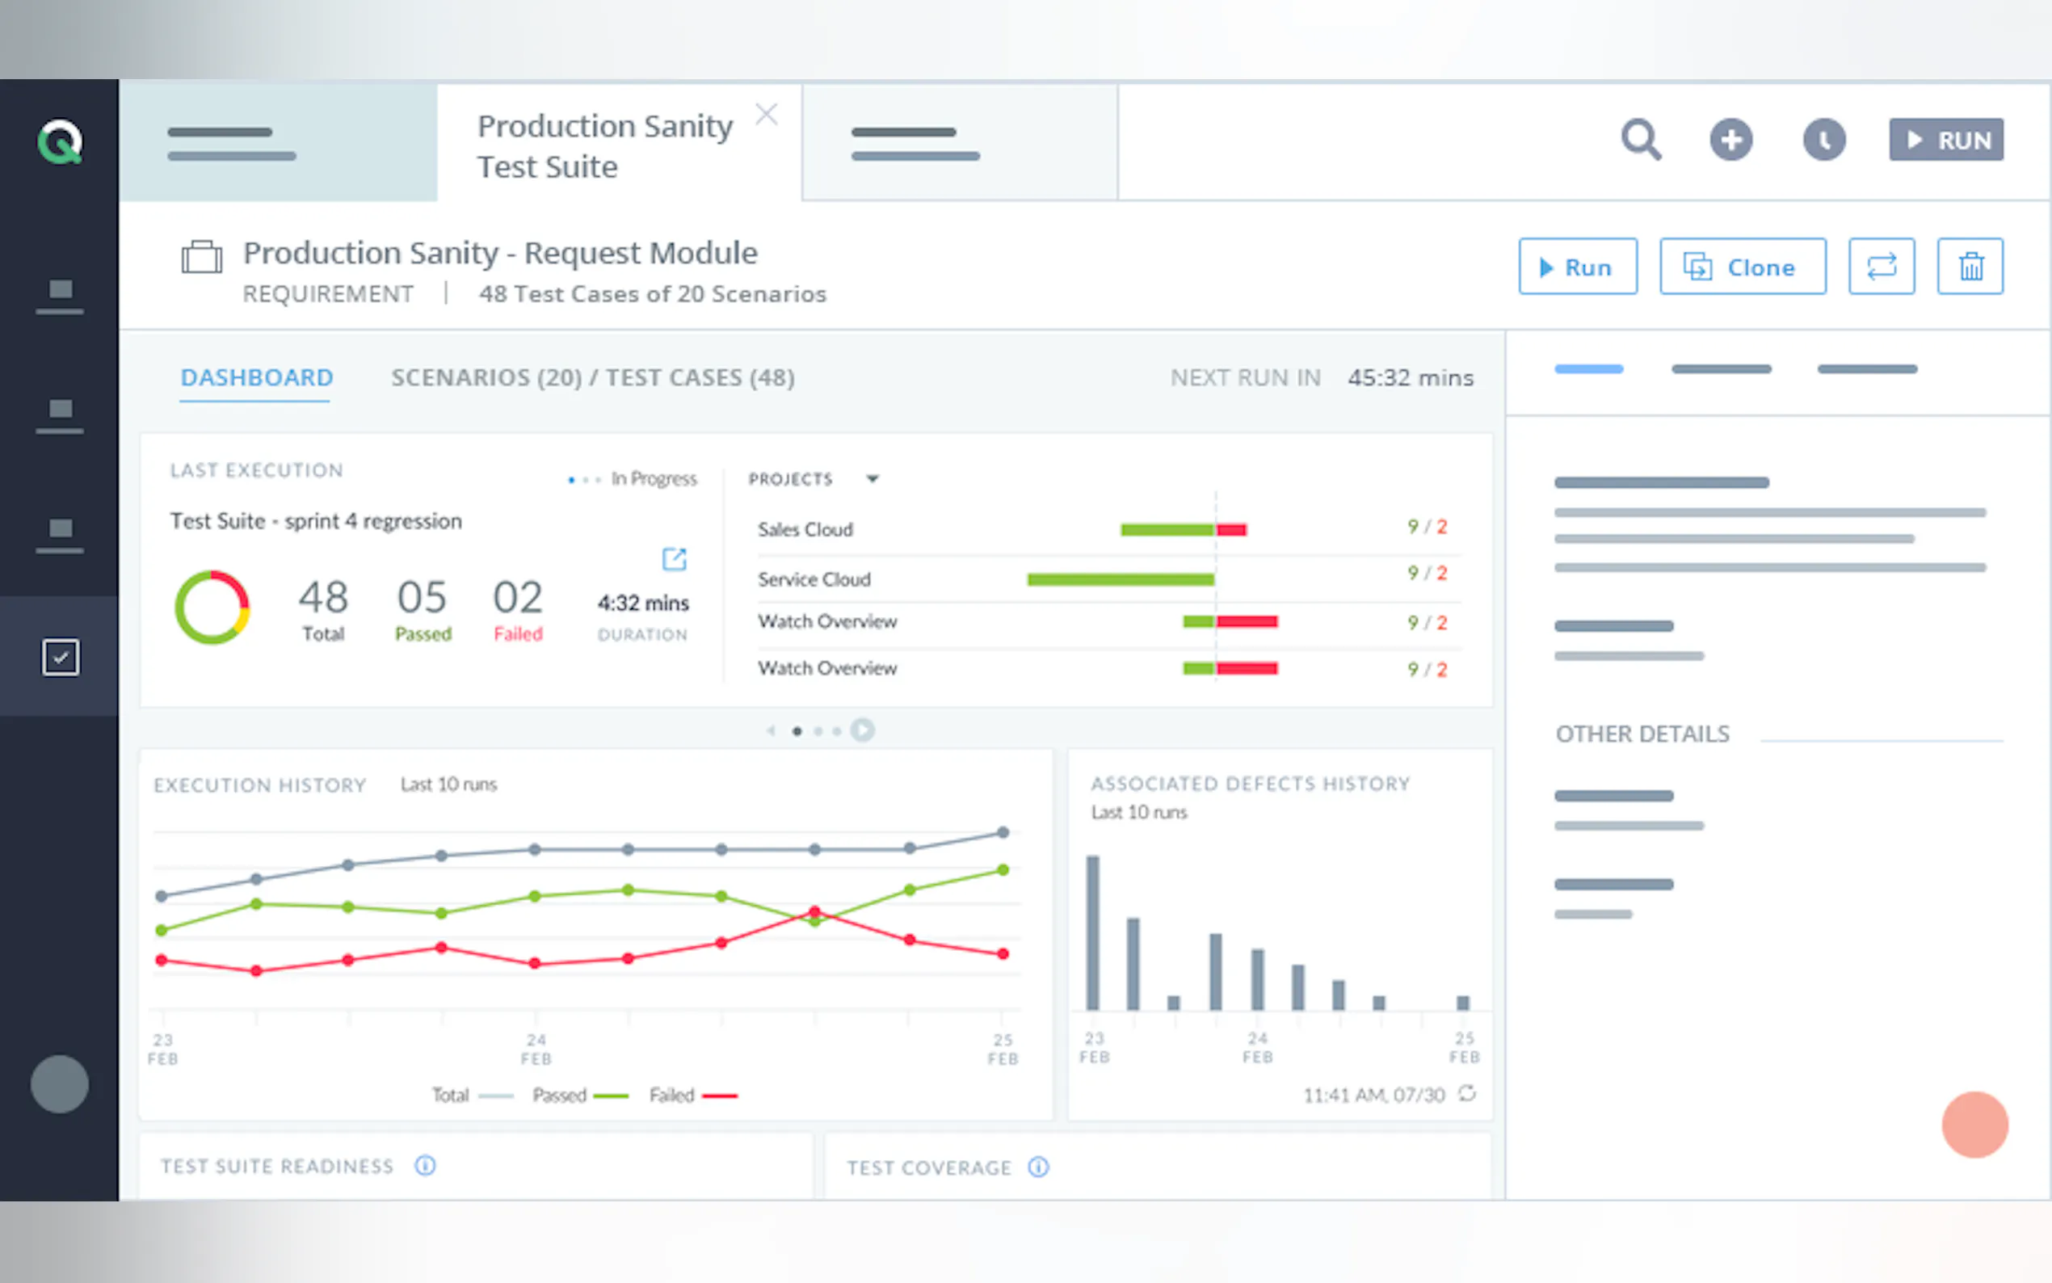Click carousel next arrow below Last Execution
Image resolution: width=2052 pixels, height=1283 pixels.
(862, 730)
